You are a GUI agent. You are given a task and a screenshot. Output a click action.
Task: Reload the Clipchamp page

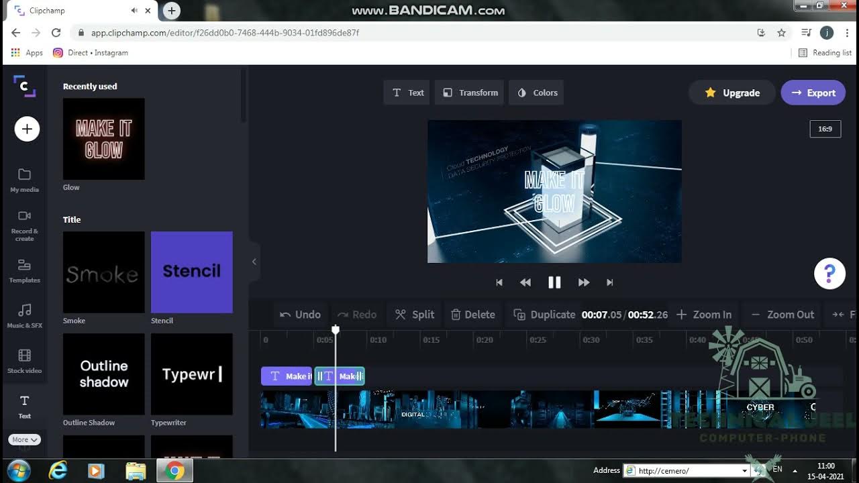coord(56,32)
